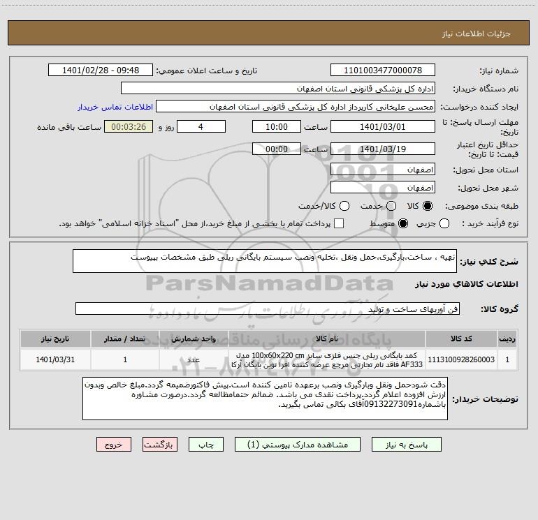Choose the جزیی purchase type radio
Screen dimensions: 538x520
pos(444,223)
